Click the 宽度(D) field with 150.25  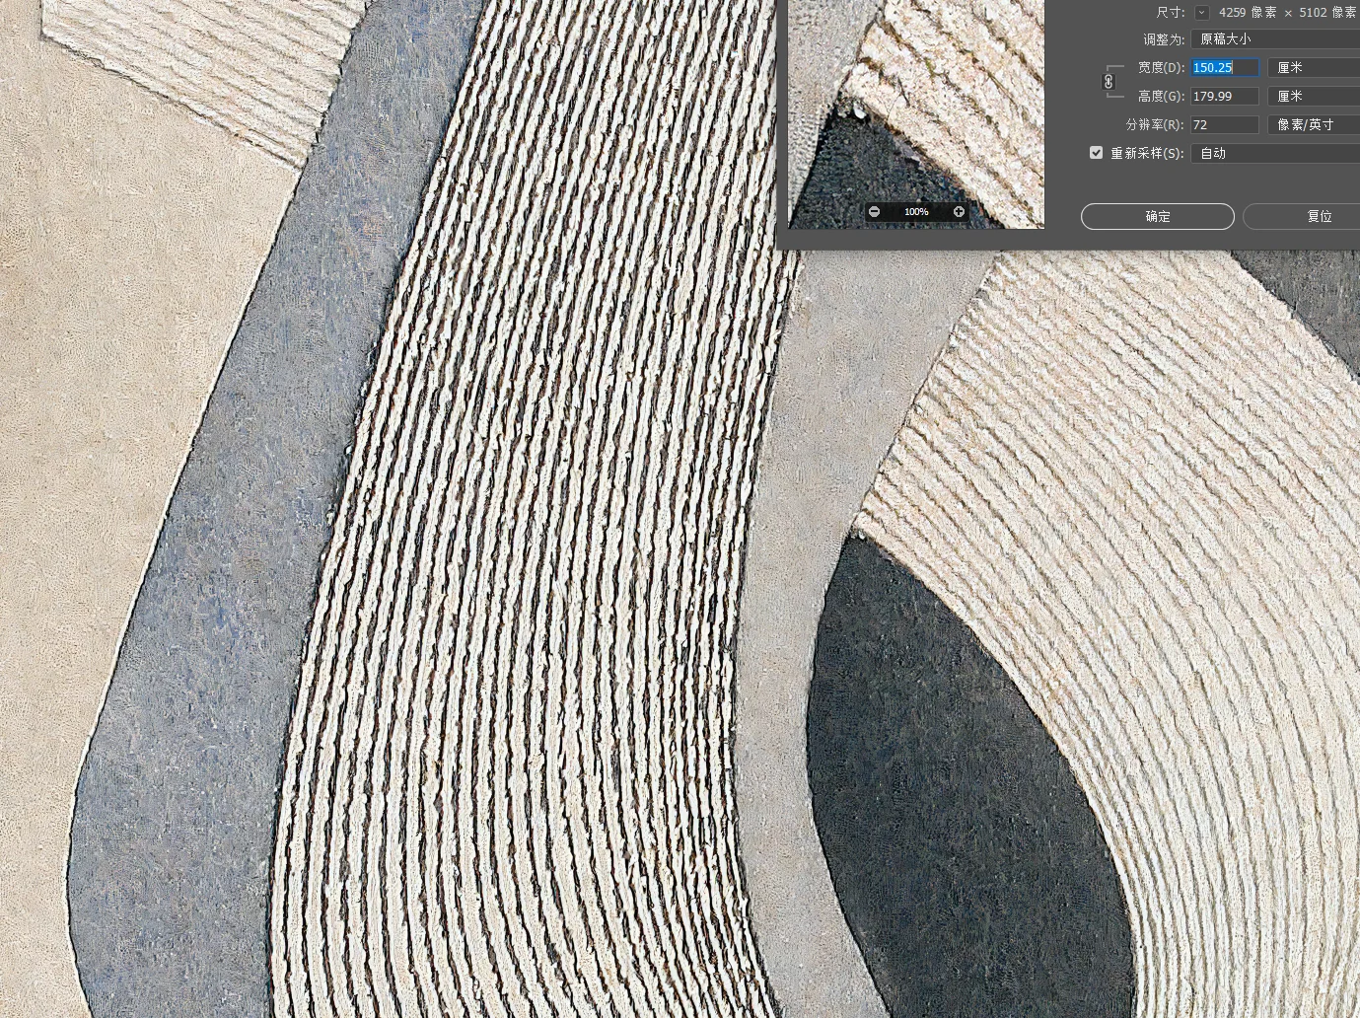[x=1225, y=68]
